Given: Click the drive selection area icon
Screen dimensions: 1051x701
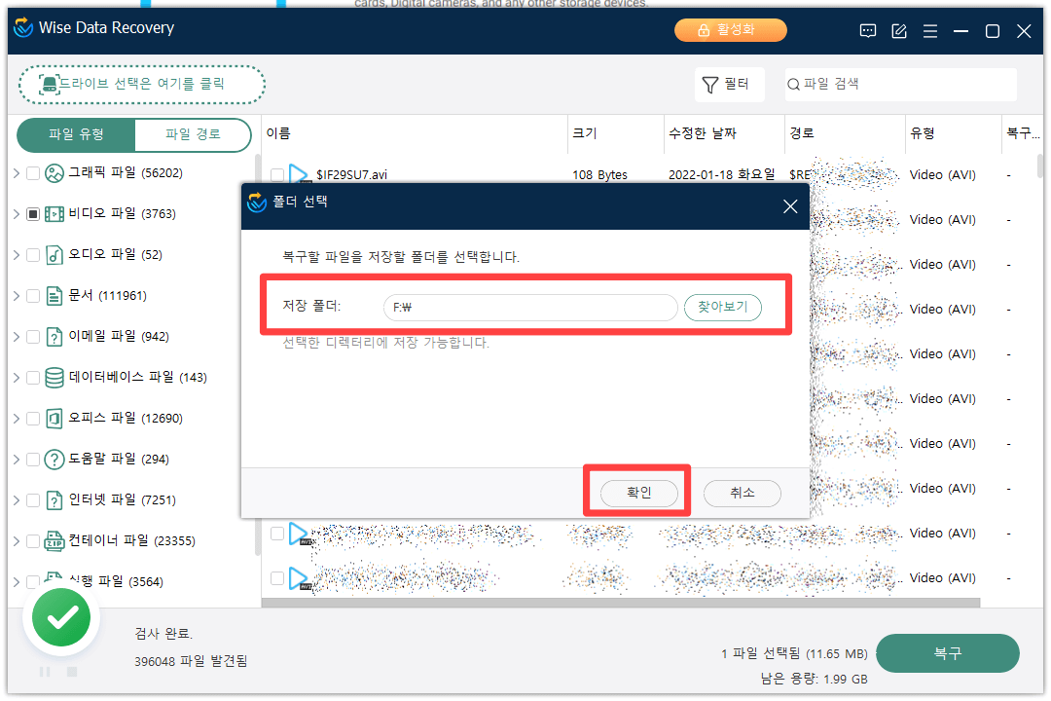Looking at the screenshot, I should [x=49, y=85].
